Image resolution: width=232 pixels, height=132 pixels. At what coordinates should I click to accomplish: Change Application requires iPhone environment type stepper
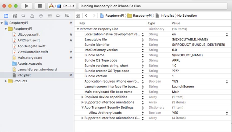pyautogui.click(x=143, y=82)
